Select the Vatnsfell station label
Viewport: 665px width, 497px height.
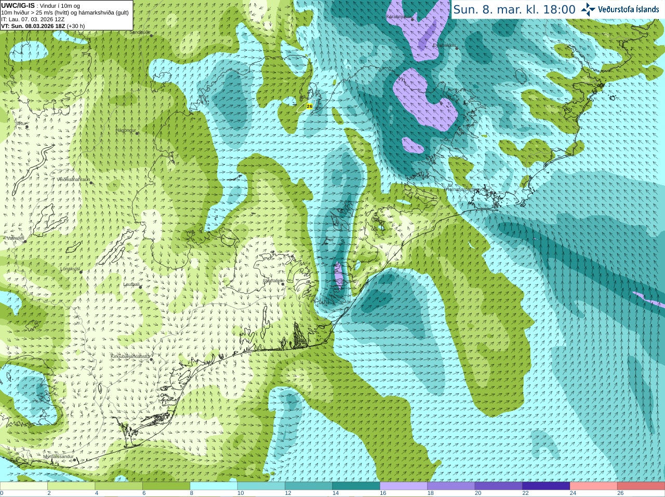pyautogui.click(x=15, y=238)
